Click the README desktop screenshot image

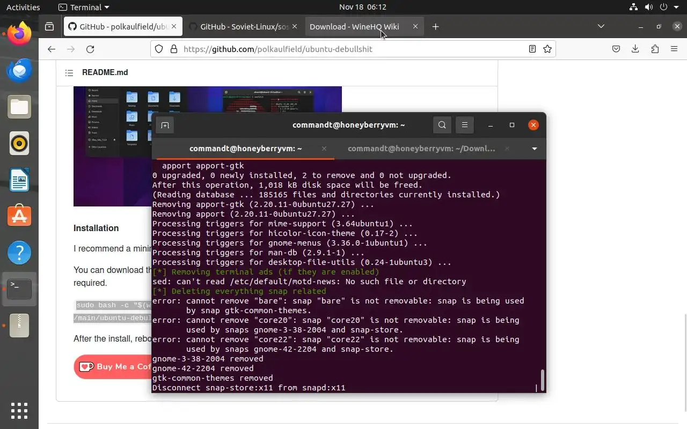coord(207,146)
